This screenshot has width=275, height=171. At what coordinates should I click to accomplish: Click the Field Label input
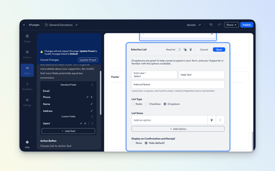154,75
